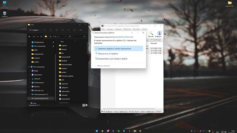Click File Explorer icon on the taskbar
The width and height of the screenshot is (237, 133).
pos(135,131)
